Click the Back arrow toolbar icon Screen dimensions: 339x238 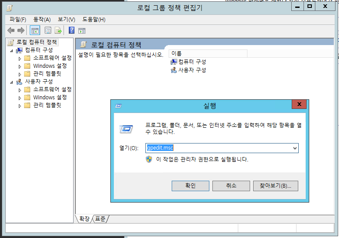click(x=11, y=31)
